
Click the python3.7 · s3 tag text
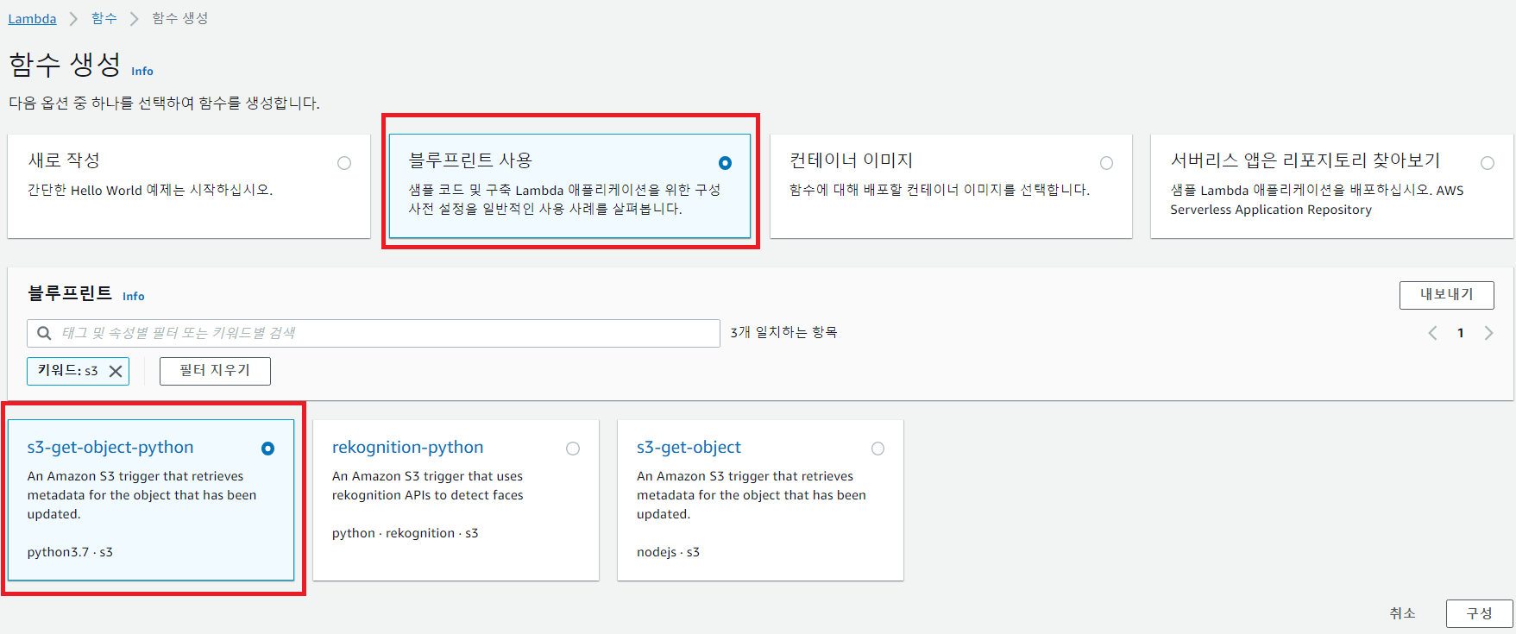coord(70,552)
